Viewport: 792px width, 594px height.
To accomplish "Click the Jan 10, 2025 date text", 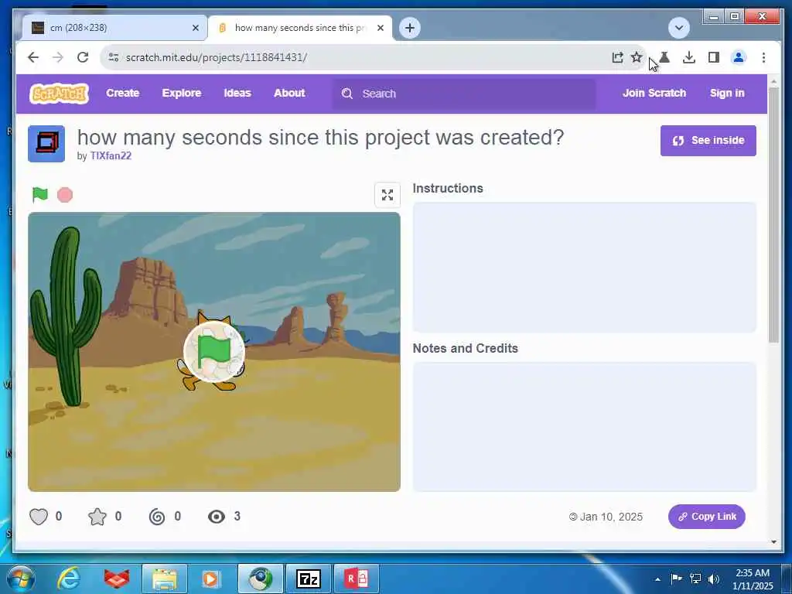I will (611, 517).
